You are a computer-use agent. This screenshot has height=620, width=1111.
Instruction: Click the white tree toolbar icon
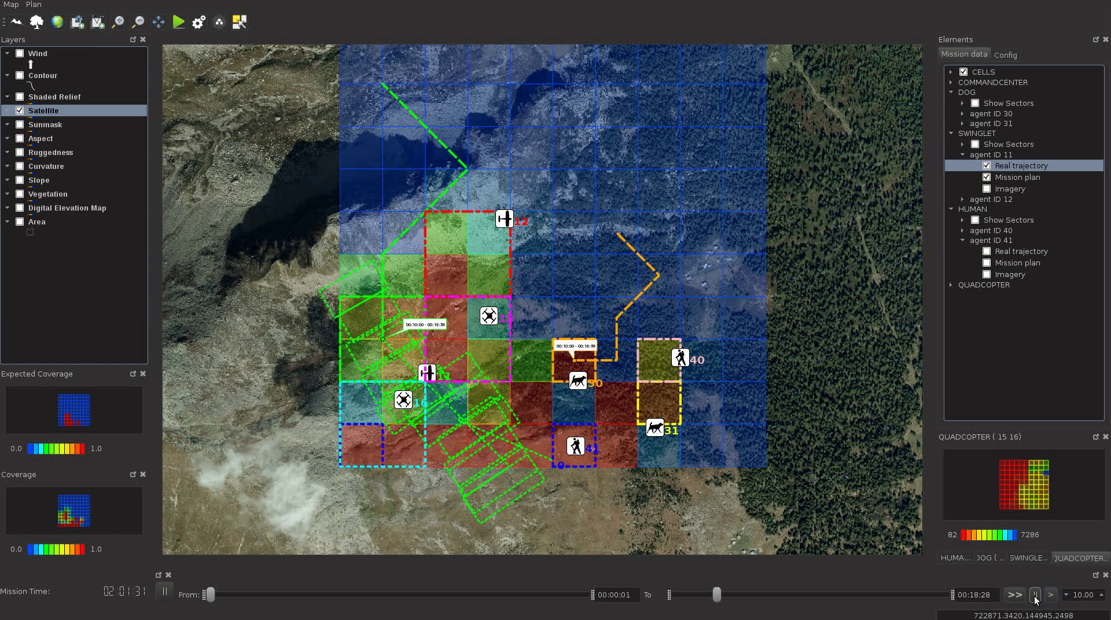[36, 22]
